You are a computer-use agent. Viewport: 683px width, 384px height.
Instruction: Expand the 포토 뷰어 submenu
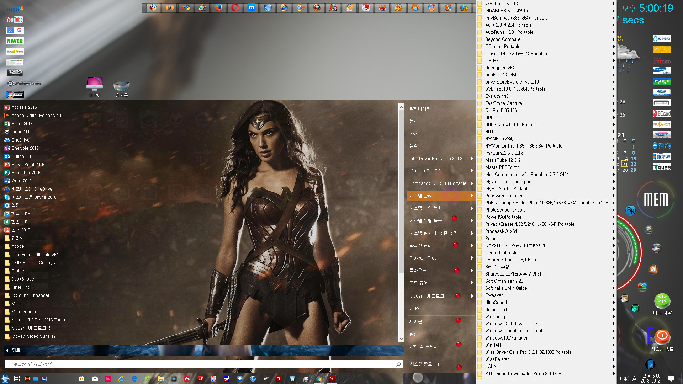click(441, 283)
